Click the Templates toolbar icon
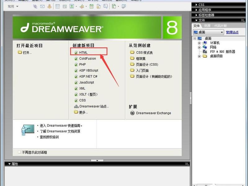The height and width of the screenshot is (186, 248). tap(114, 7)
